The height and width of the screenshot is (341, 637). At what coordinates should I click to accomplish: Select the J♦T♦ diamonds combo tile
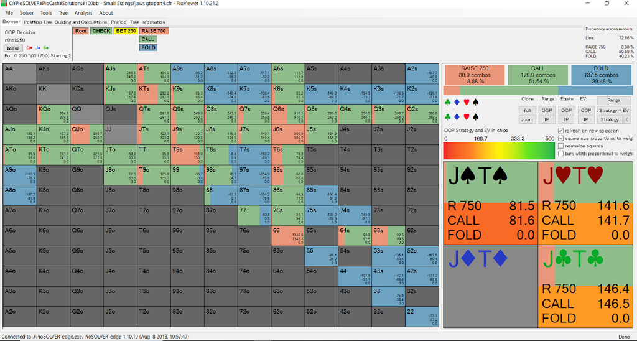pos(490,286)
